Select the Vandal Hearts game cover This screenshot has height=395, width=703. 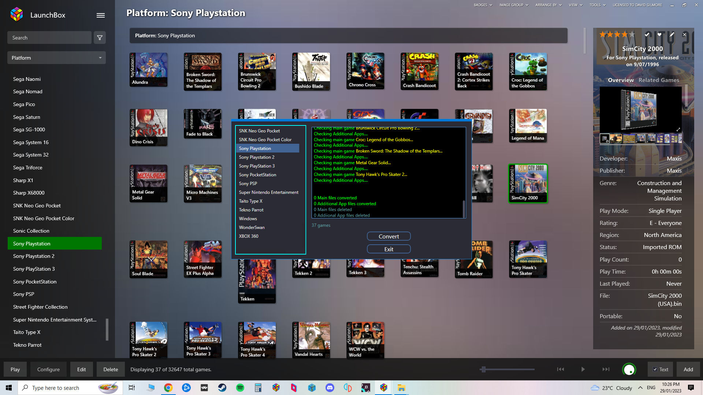coord(311,340)
